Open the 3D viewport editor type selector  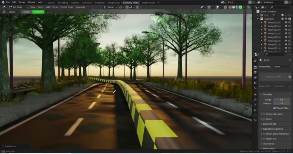click(x=4, y=7)
